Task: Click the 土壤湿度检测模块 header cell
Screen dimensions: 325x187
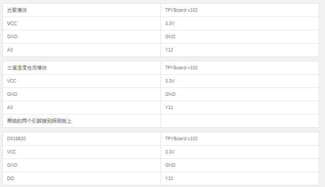Action: (x=82, y=68)
